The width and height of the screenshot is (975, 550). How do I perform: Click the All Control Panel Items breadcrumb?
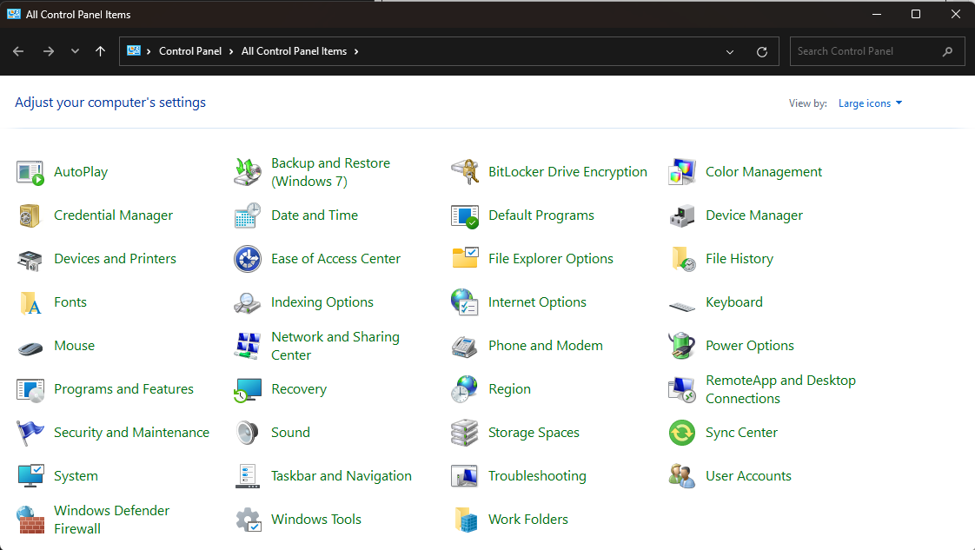294,51
